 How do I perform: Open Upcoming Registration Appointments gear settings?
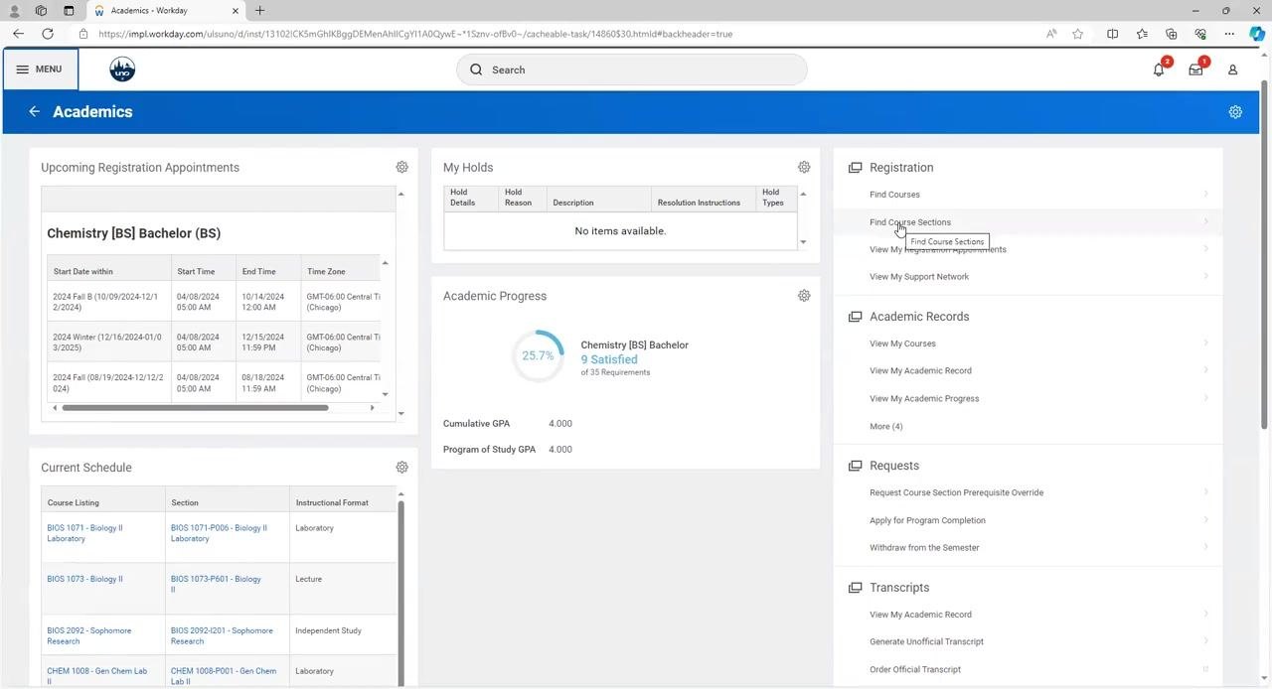point(402,167)
